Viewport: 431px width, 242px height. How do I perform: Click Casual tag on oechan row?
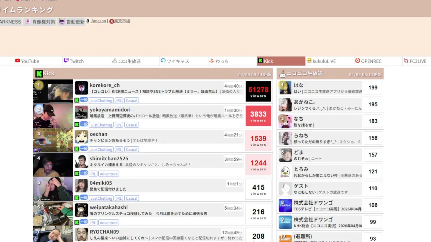pyautogui.click(x=132, y=150)
